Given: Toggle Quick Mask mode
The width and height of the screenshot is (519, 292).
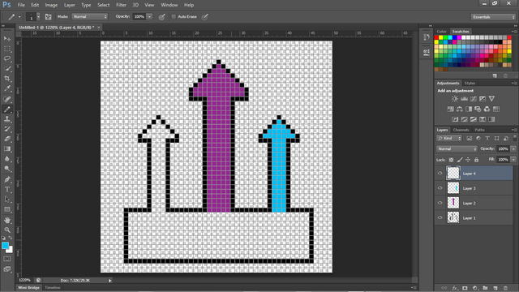Looking at the screenshot, I should [7, 259].
